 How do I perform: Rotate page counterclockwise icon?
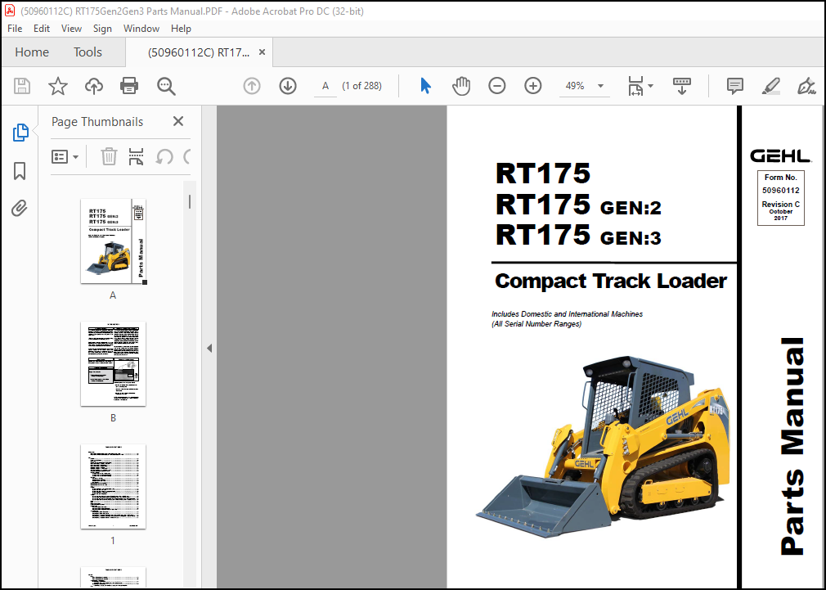click(x=164, y=156)
